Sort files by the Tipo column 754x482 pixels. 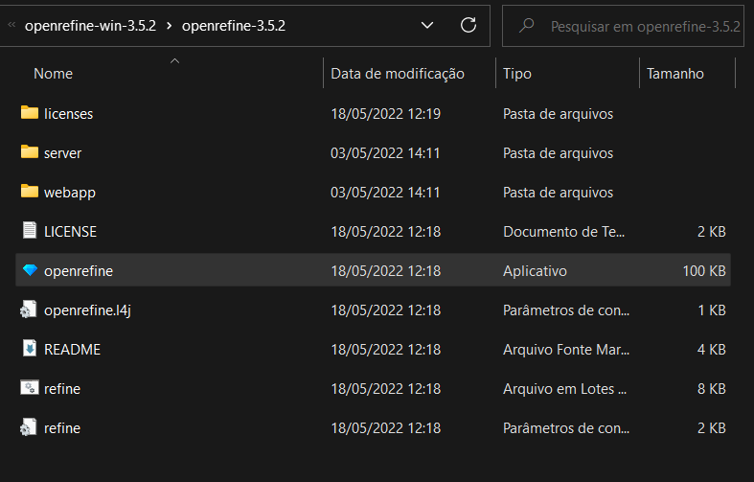(516, 74)
